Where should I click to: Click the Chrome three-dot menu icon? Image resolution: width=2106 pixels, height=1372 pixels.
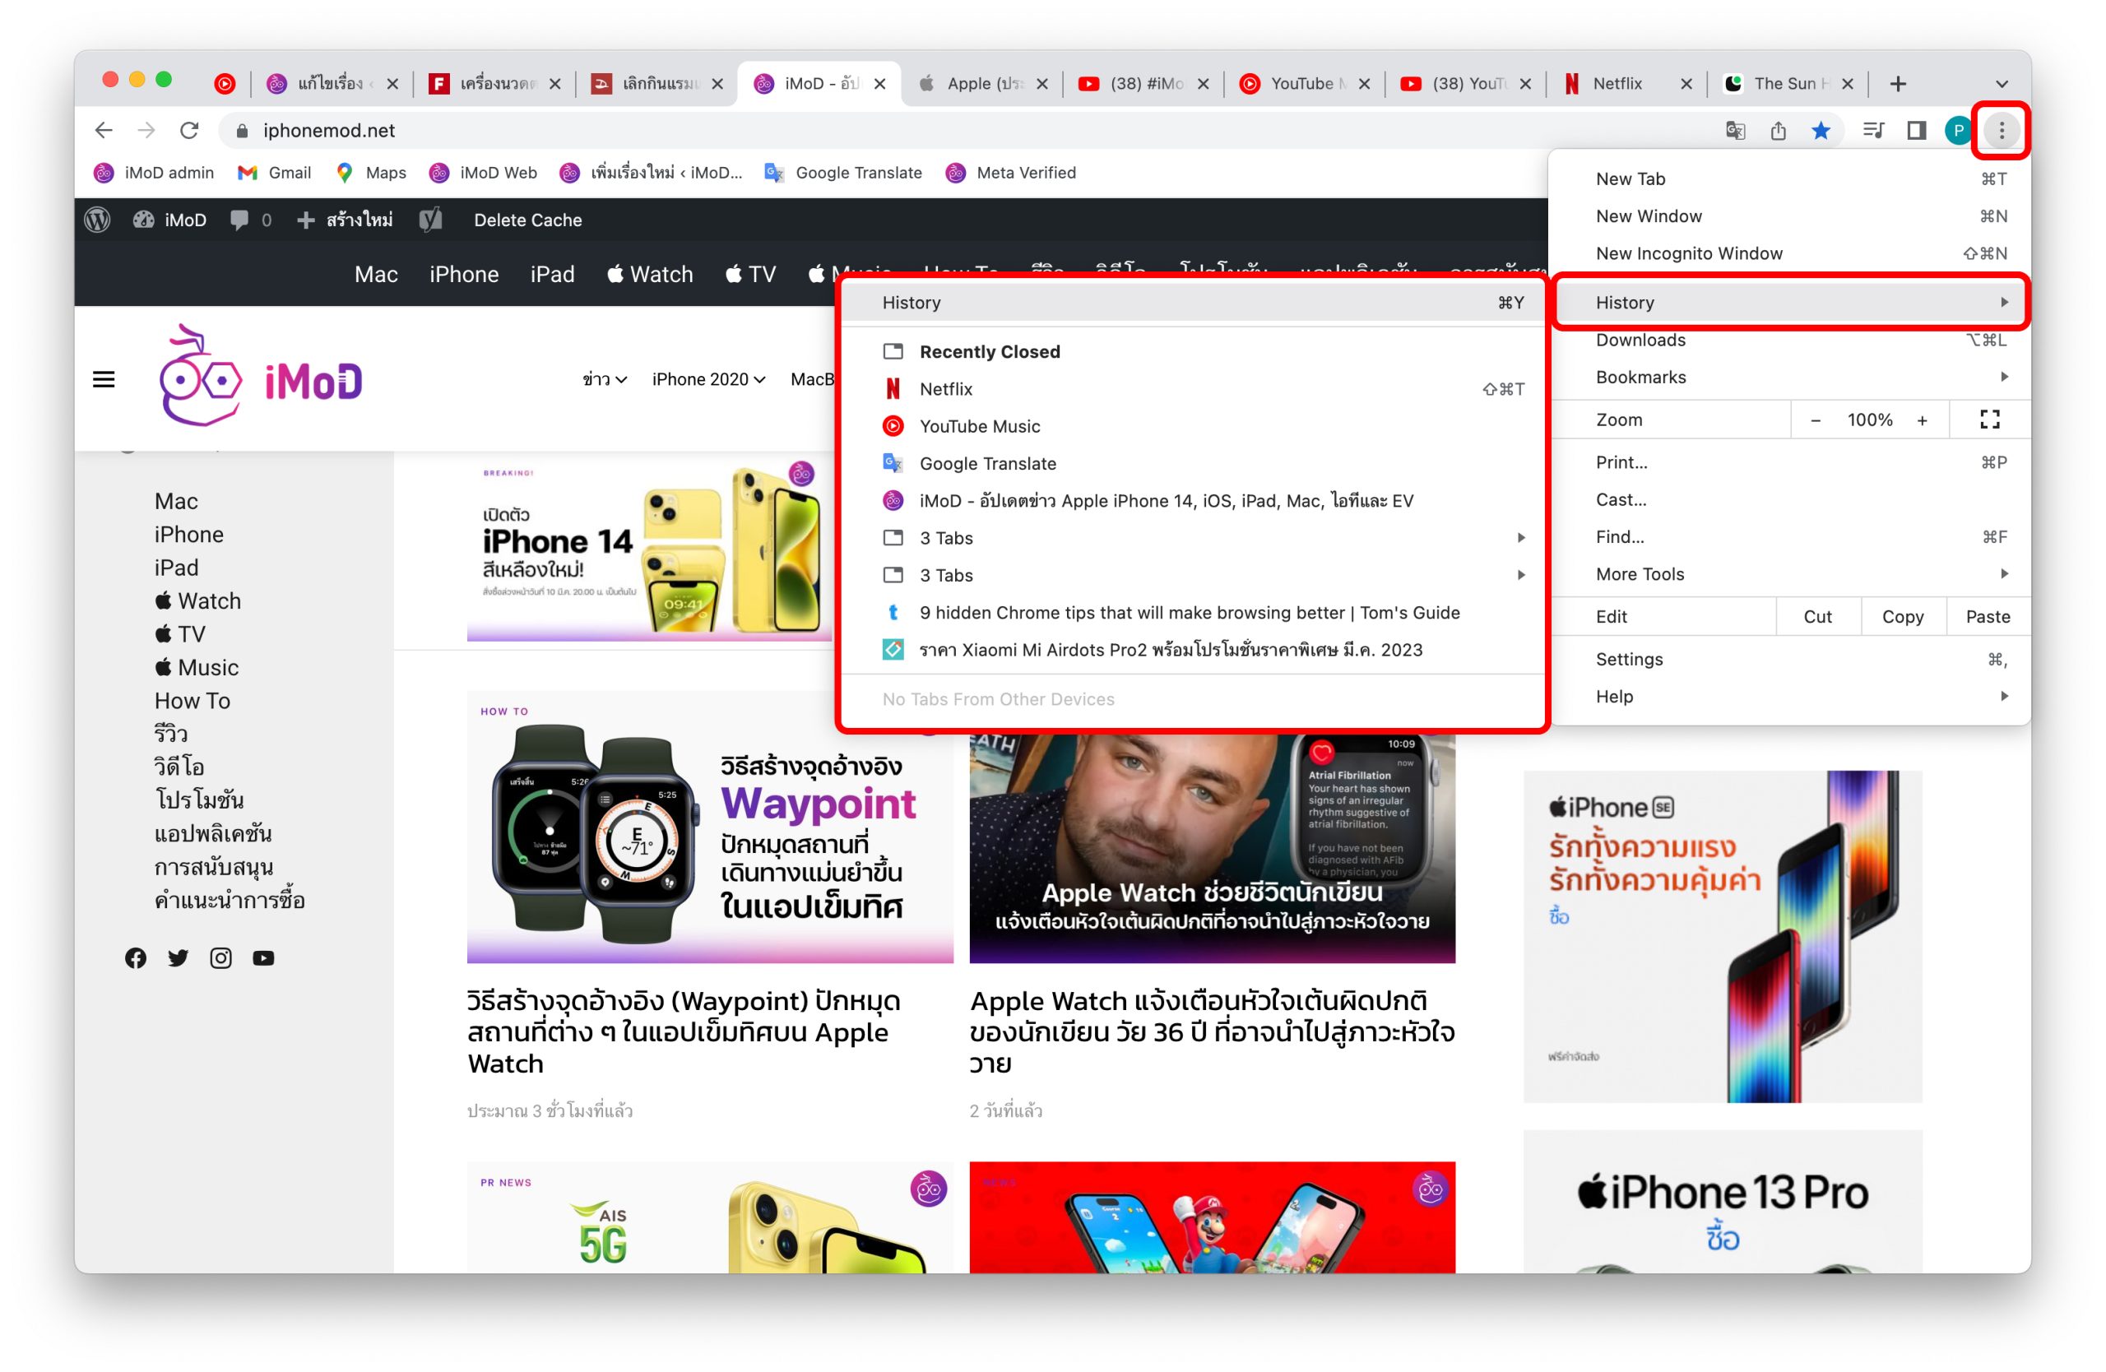pos(2001,130)
